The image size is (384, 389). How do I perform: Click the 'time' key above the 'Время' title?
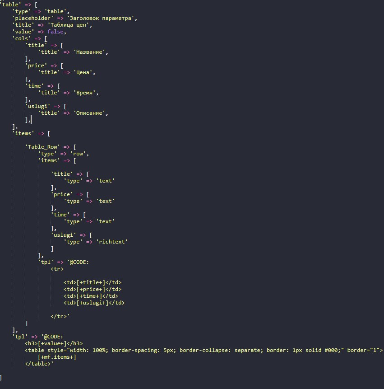pyautogui.click(x=34, y=86)
